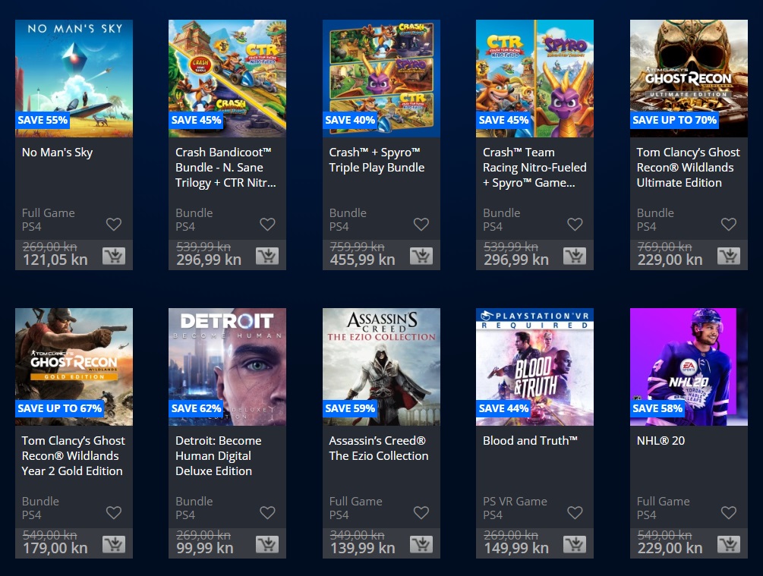The image size is (763, 576).
Task: Click the Blood & Truth cover thumbnail
Action: click(534, 357)
